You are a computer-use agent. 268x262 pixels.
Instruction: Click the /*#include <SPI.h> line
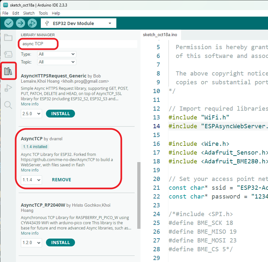(x=201, y=214)
